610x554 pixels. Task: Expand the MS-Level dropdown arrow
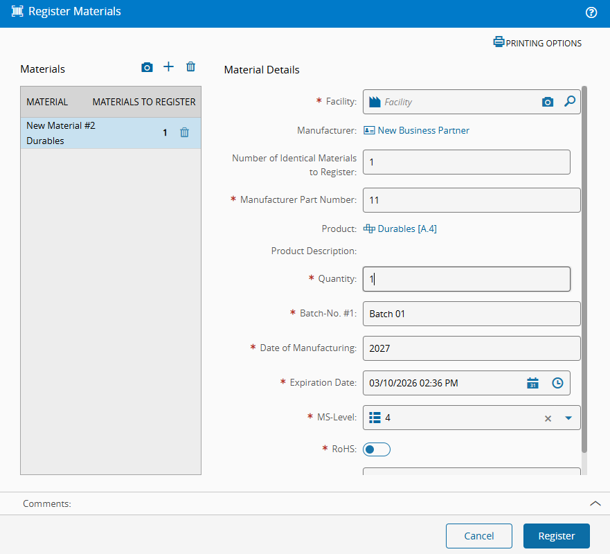point(568,418)
